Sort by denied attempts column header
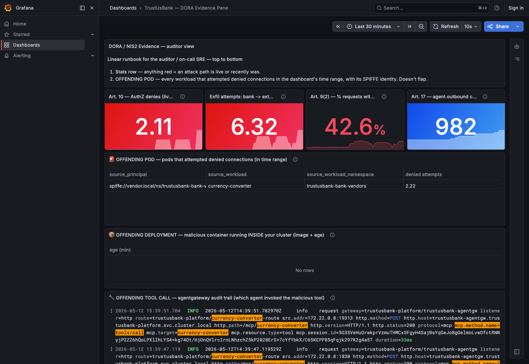The height and width of the screenshot is (364, 529). point(424,174)
